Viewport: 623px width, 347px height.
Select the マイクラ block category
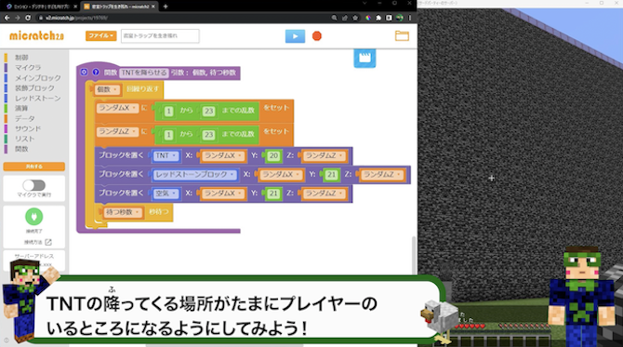coord(28,68)
